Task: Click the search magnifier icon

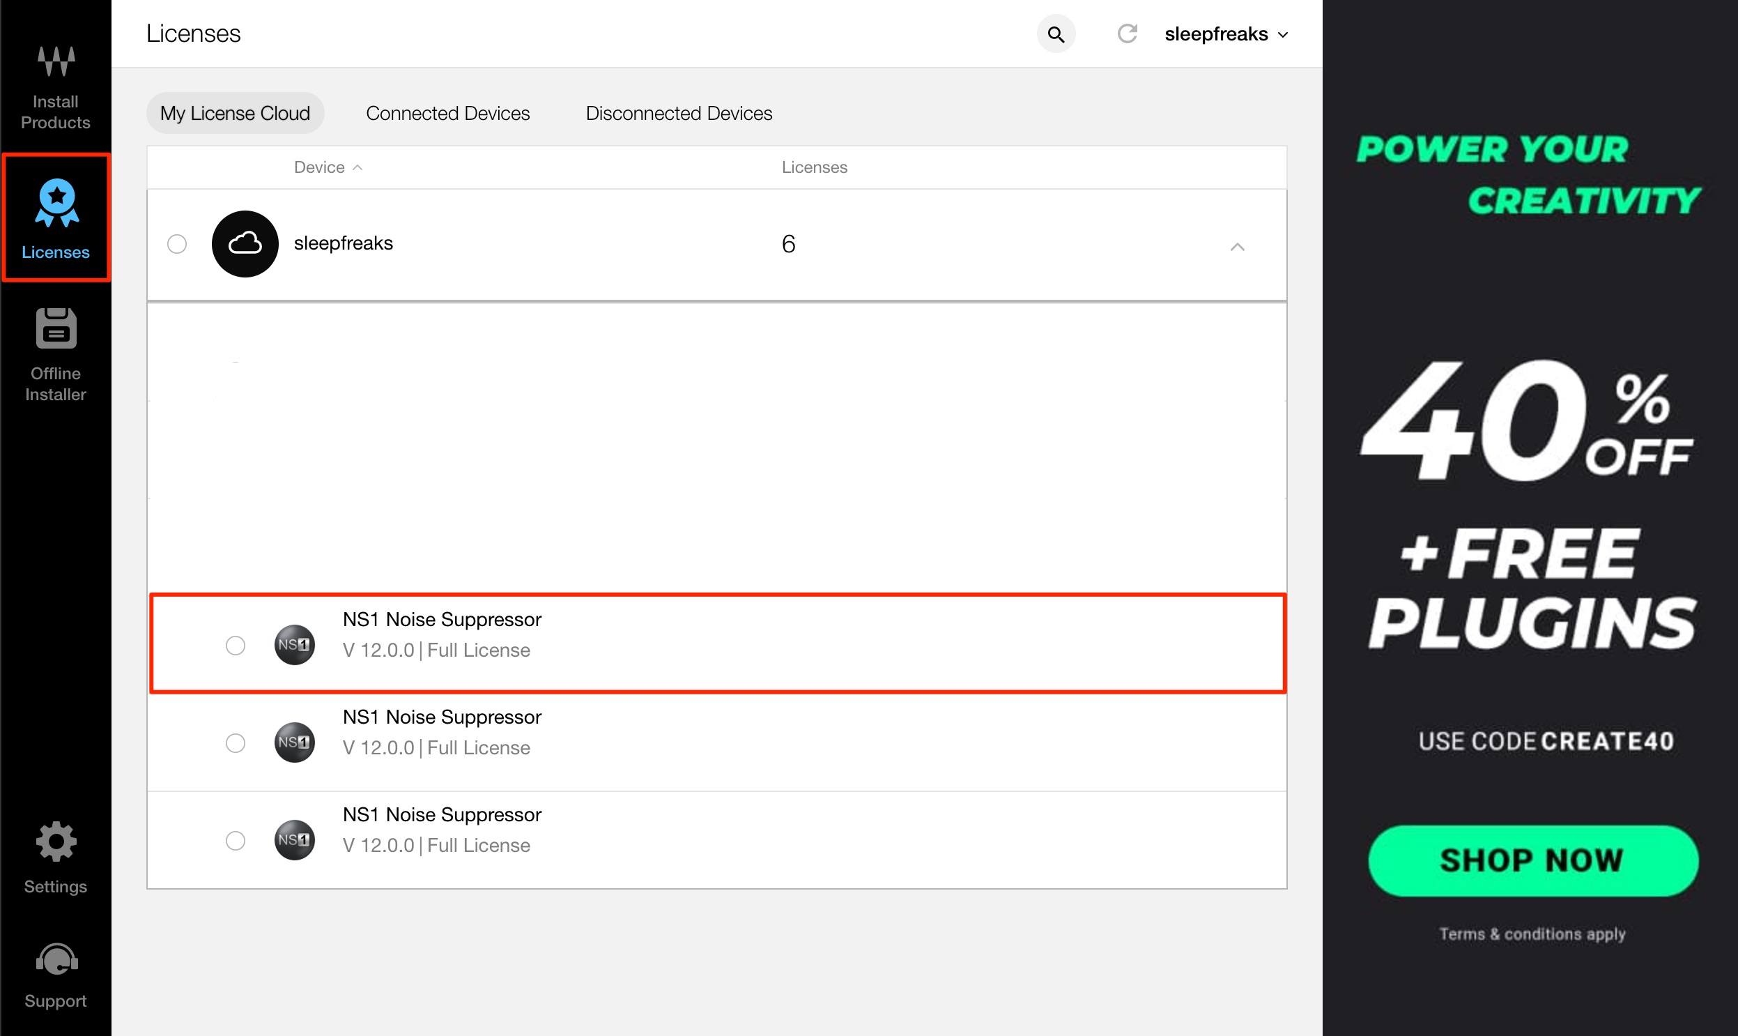Action: (1056, 34)
